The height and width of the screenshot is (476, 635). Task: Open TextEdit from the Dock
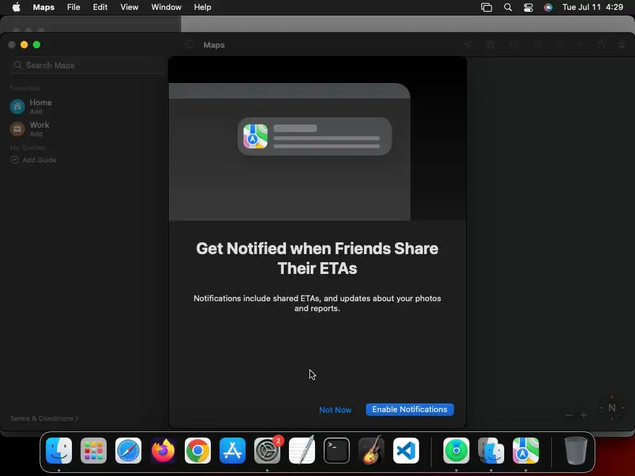(302, 451)
